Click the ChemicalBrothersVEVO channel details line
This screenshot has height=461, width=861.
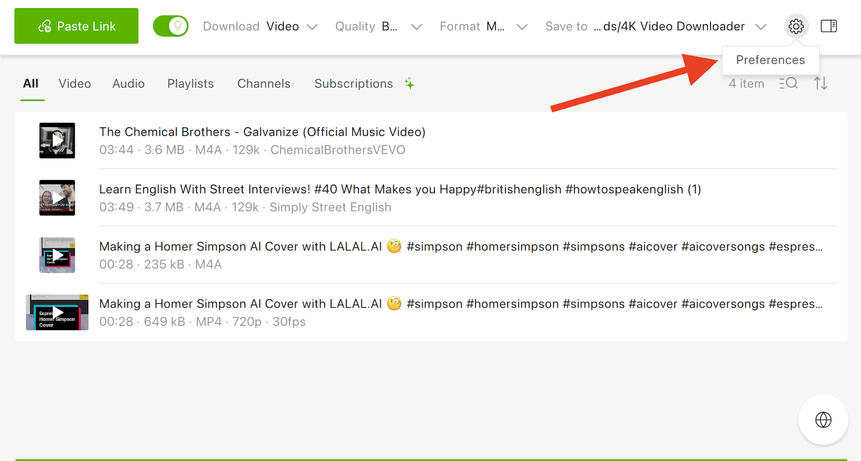(x=252, y=150)
